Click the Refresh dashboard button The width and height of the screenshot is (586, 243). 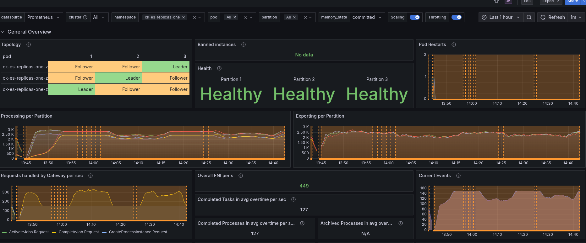553,17
